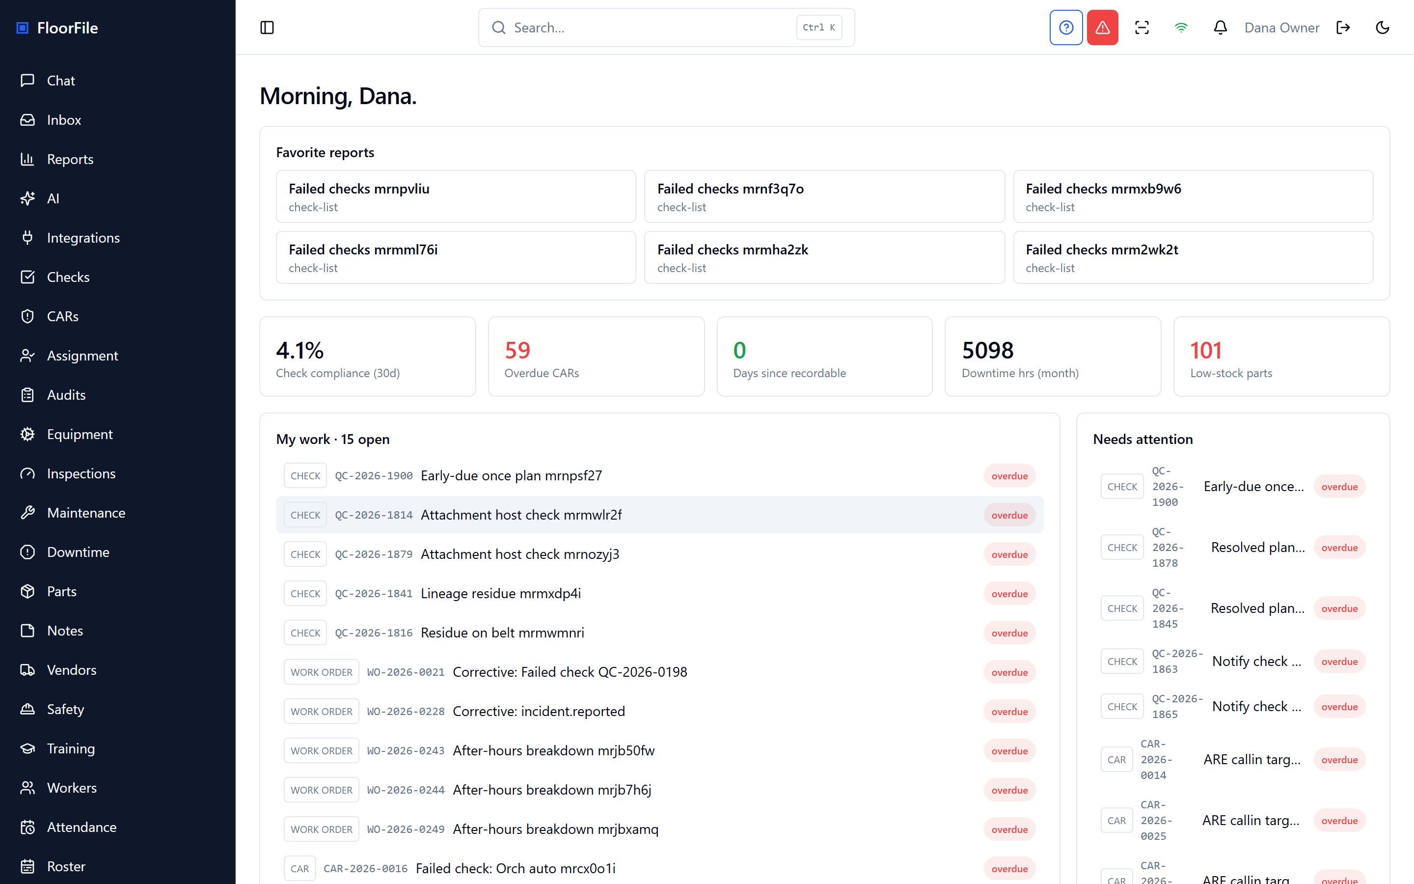Screen dimensions: 1414x884
Task: Click the help question-mark button
Action: point(1066,28)
